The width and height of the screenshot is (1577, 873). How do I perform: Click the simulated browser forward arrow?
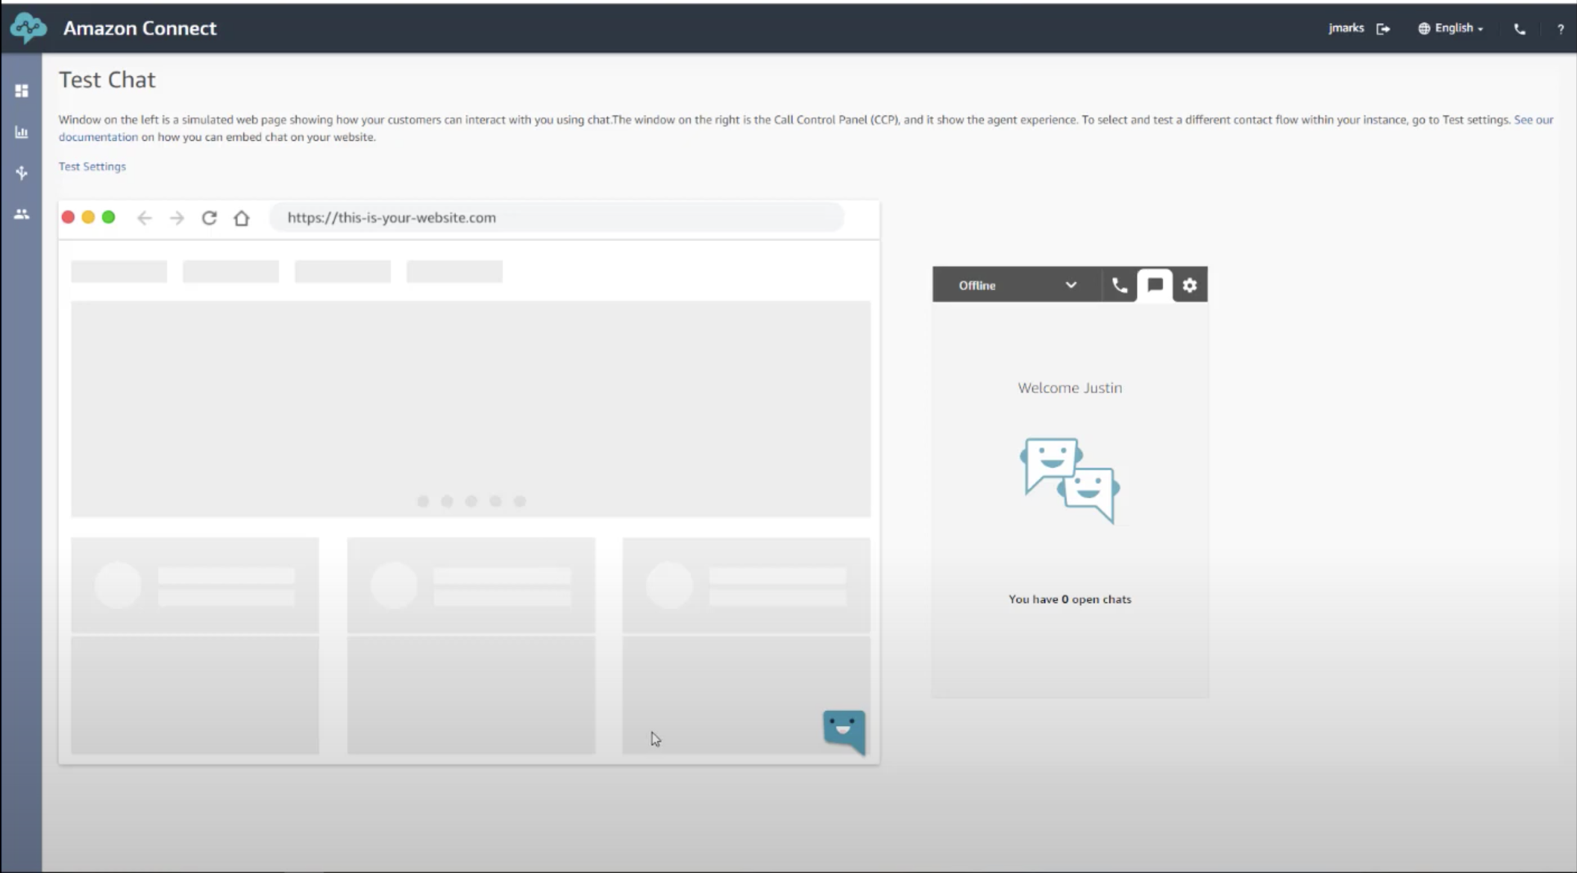(x=177, y=218)
